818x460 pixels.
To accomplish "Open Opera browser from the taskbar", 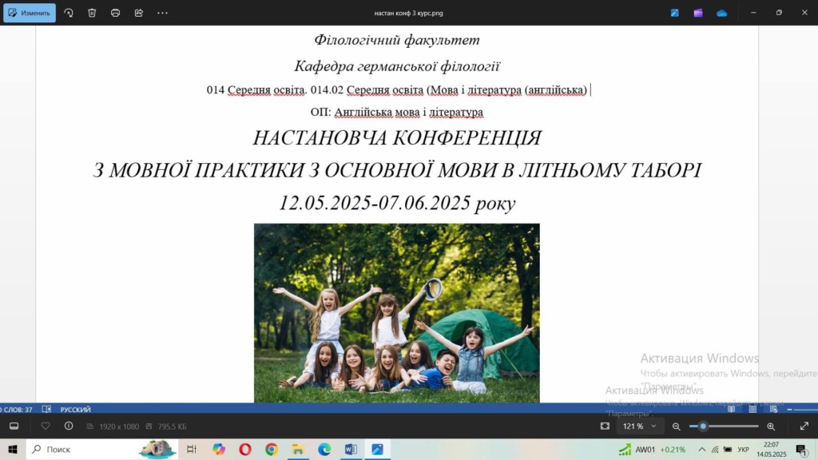I will pyautogui.click(x=245, y=449).
